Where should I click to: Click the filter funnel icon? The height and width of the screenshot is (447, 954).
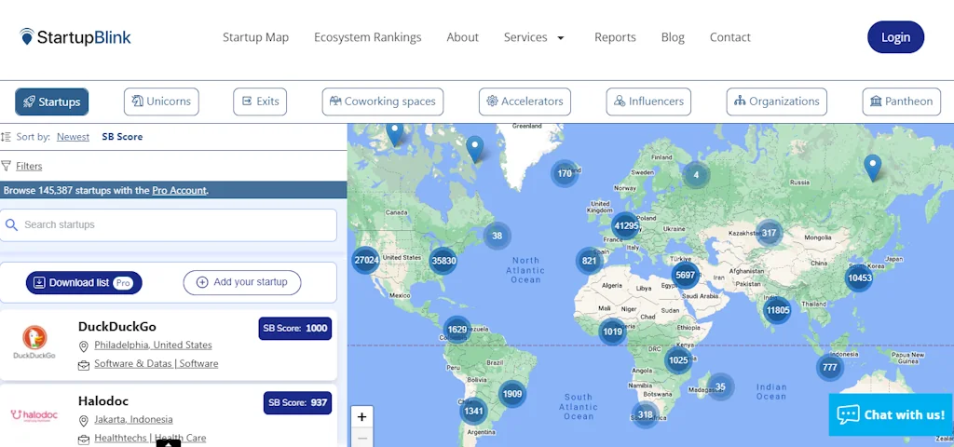(x=7, y=166)
